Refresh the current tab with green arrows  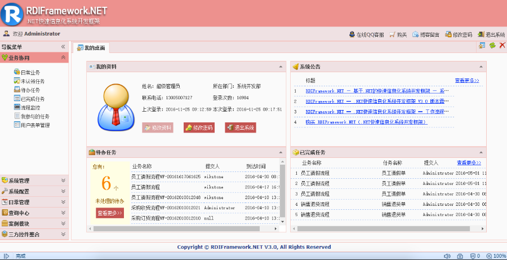(x=492, y=46)
